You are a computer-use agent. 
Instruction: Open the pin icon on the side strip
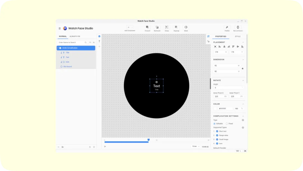pos(99,41)
